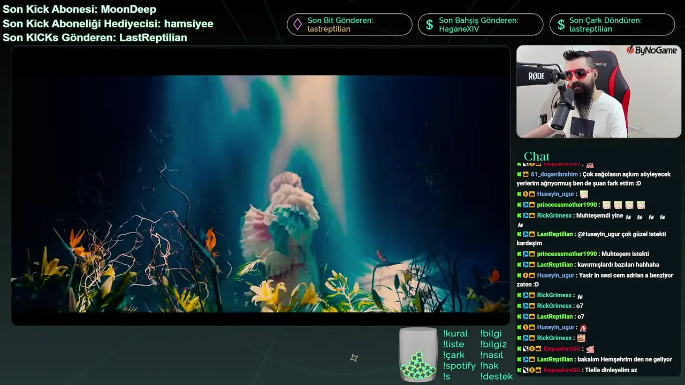
Task: Click the streamer webcam feed
Action: point(599,91)
